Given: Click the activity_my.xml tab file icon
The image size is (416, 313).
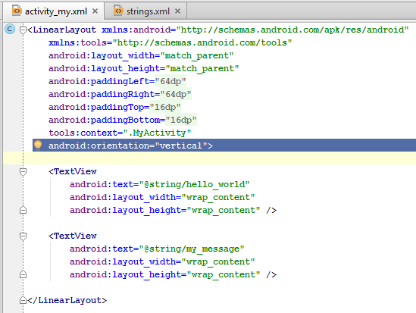Looking at the screenshot, I should click(x=17, y=11).
